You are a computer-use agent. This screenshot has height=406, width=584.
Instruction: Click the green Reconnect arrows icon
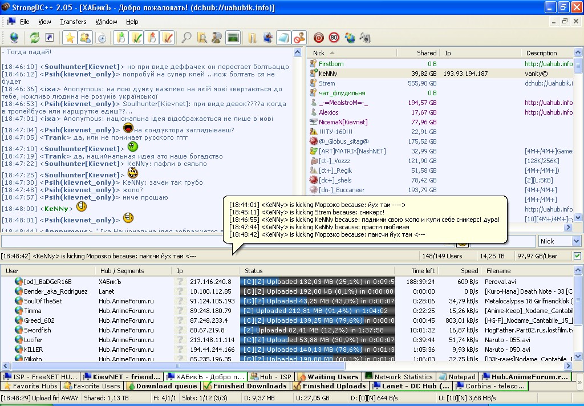click(x=35, y=38)
